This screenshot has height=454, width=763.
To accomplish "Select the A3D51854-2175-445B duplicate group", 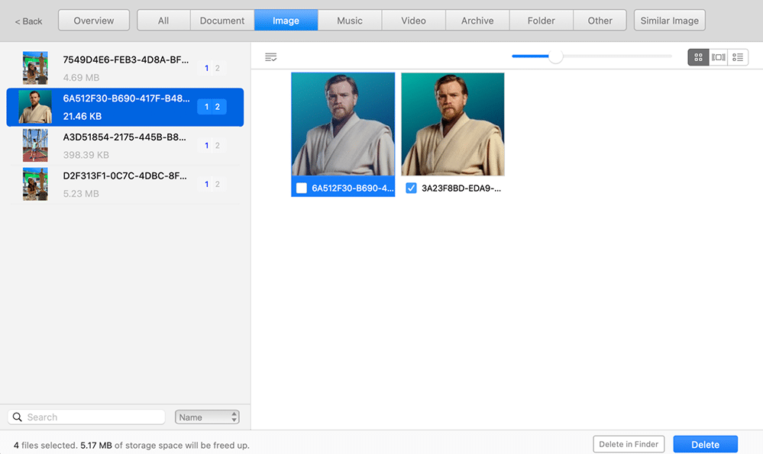I will (x=125, y=146).
